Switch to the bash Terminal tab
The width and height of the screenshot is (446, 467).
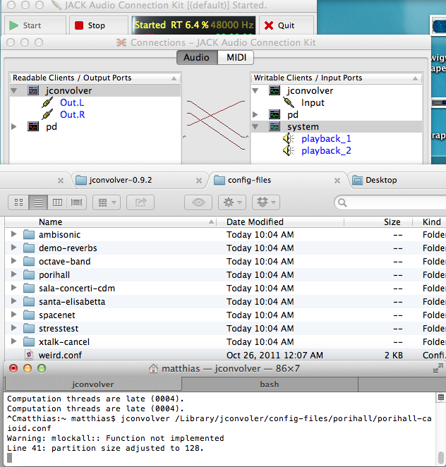(270, 384)
